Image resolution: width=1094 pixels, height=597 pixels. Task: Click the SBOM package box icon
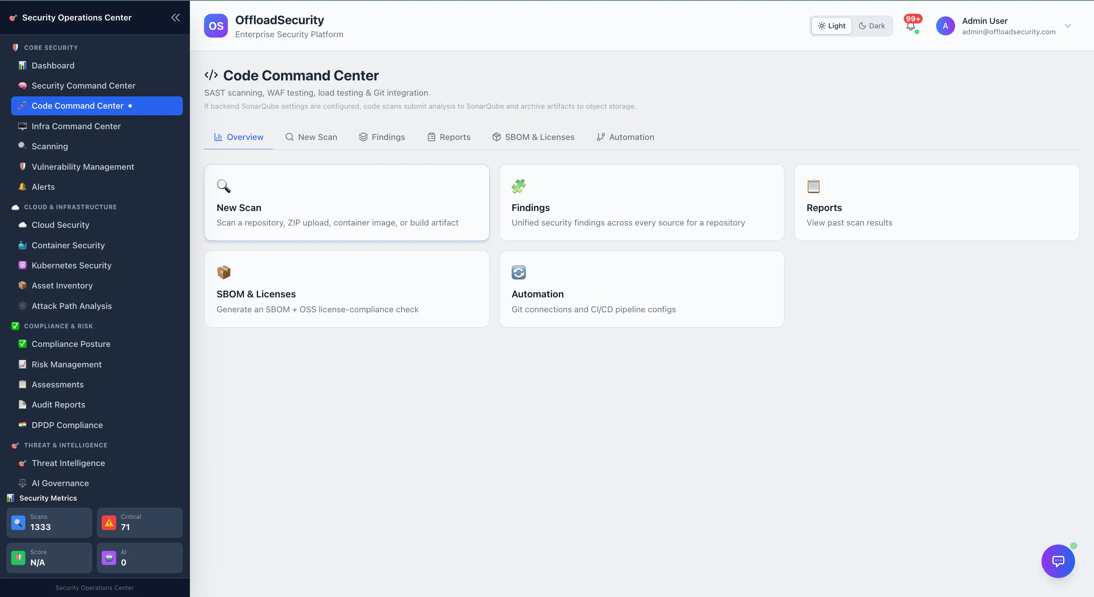224,272
